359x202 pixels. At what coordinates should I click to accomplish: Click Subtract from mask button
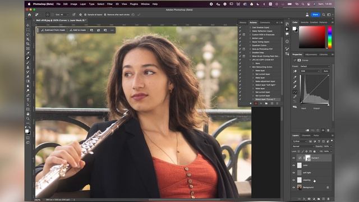[53, 30]
